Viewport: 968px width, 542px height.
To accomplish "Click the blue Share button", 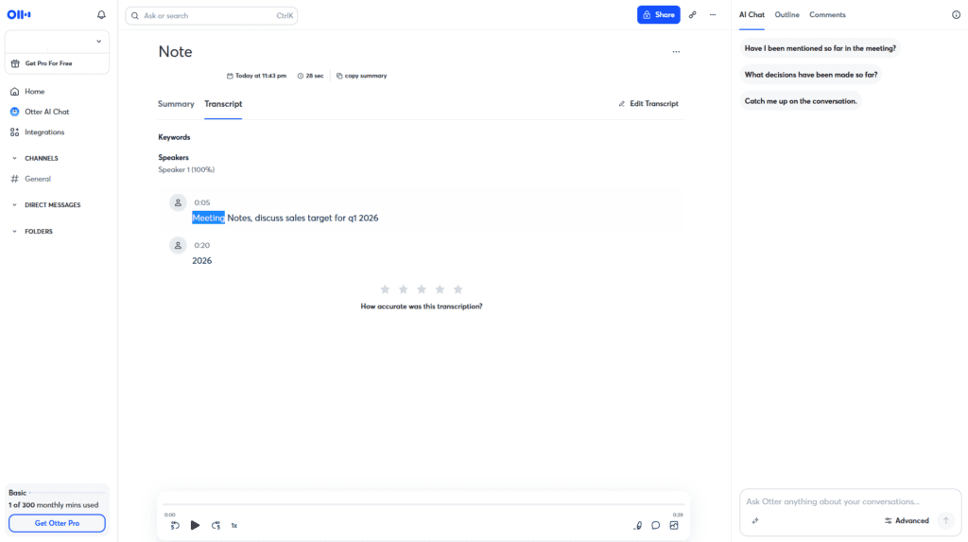I will pos(658,15).
